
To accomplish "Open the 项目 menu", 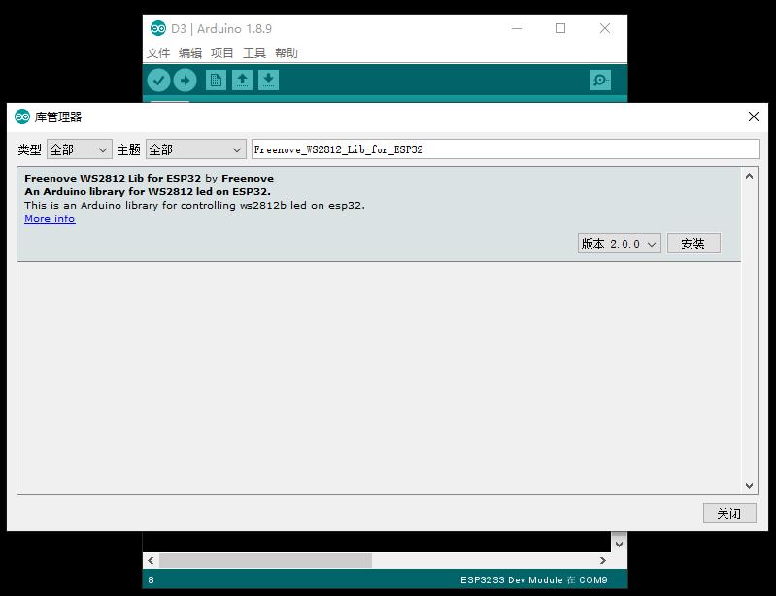I will [x=221, y=53].
